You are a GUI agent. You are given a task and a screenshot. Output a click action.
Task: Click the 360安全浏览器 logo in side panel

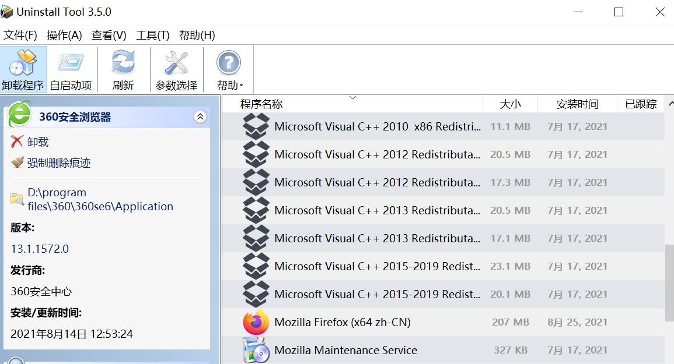(19, 115)
